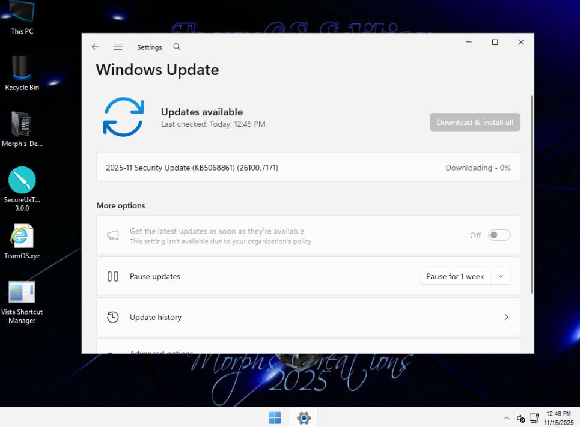Click the Download & install all button
This screenshot has width=580, height=427.
(475, 122)
